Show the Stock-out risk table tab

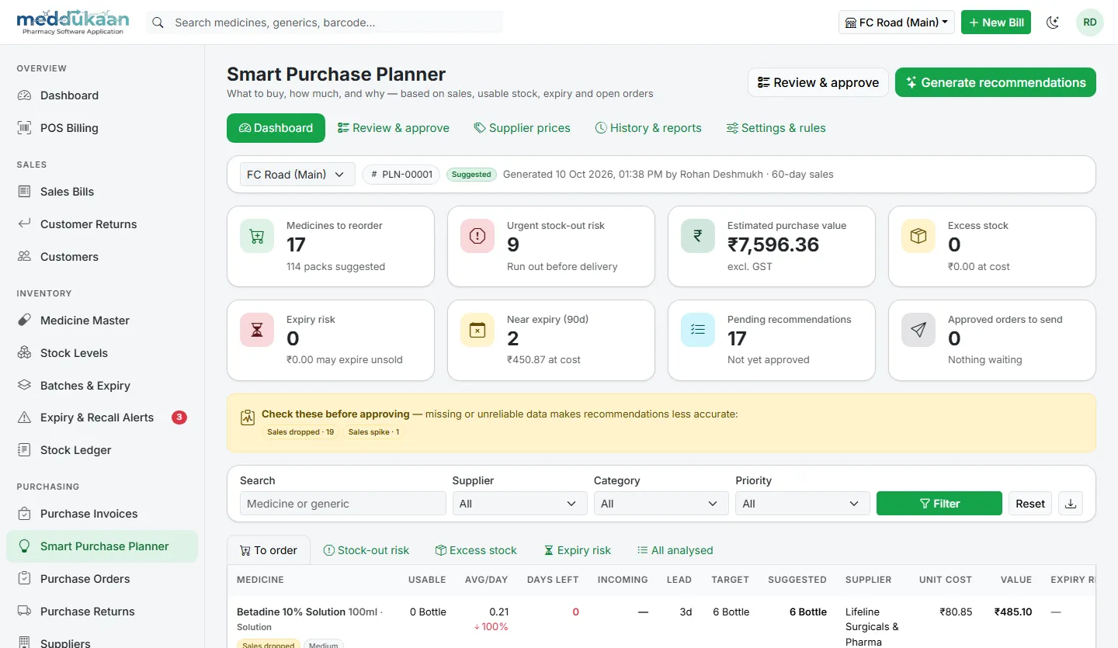click(366, 550)
